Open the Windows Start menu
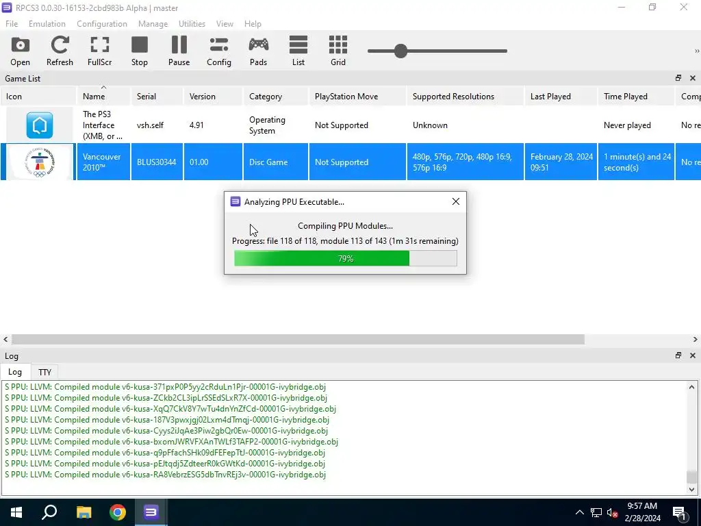701x526 pixels. (x=16, y=512)
